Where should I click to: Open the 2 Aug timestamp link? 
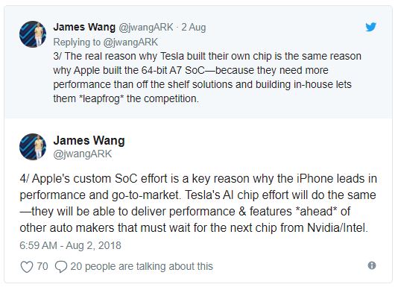[x=194, y=28]
